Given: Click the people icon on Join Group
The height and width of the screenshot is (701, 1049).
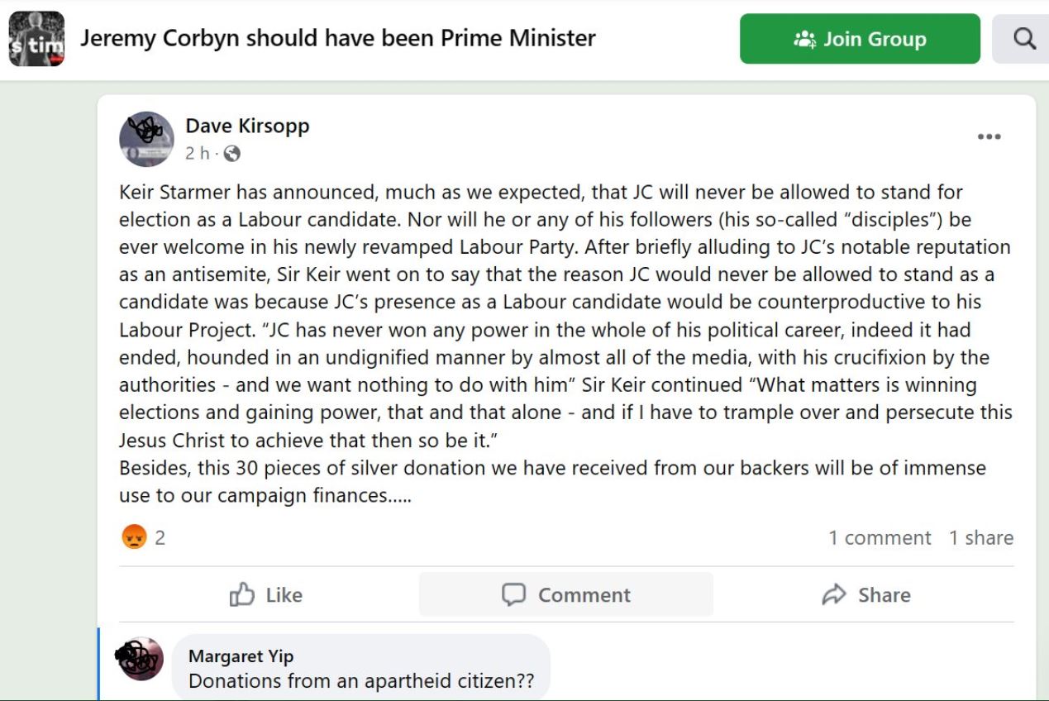Looking at the screenshot, I should point(804,39).
